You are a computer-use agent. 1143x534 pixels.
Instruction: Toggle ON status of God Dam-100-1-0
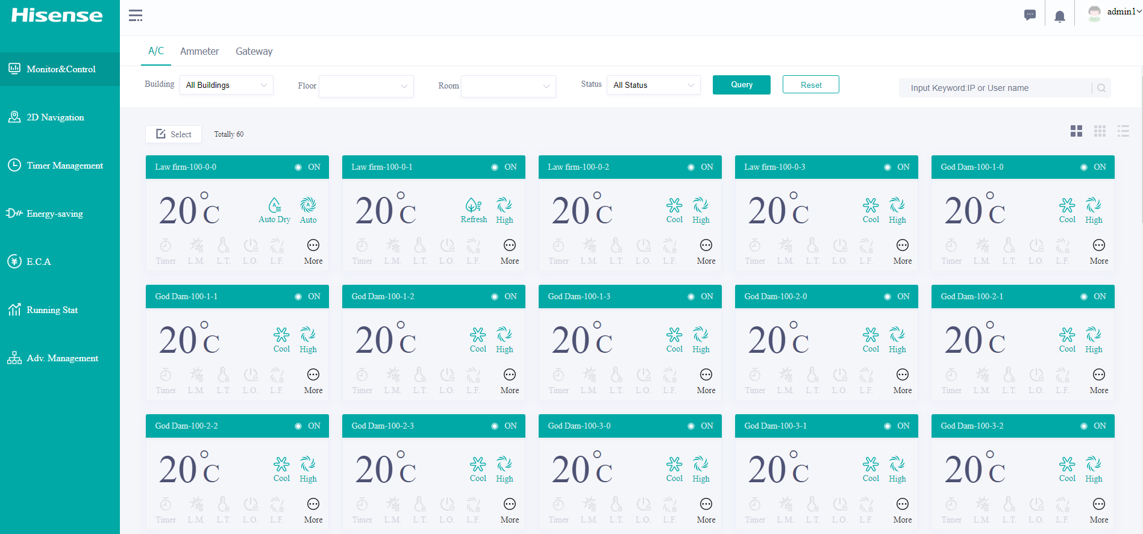point(1094,167)
